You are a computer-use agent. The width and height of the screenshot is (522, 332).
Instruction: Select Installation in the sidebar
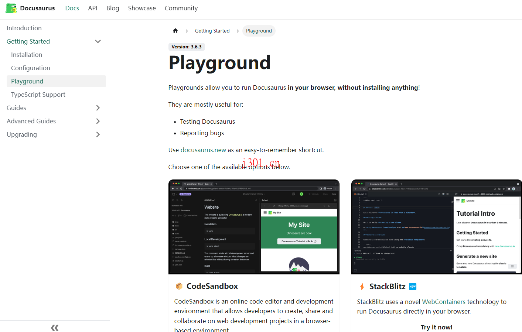pos(27,54)
